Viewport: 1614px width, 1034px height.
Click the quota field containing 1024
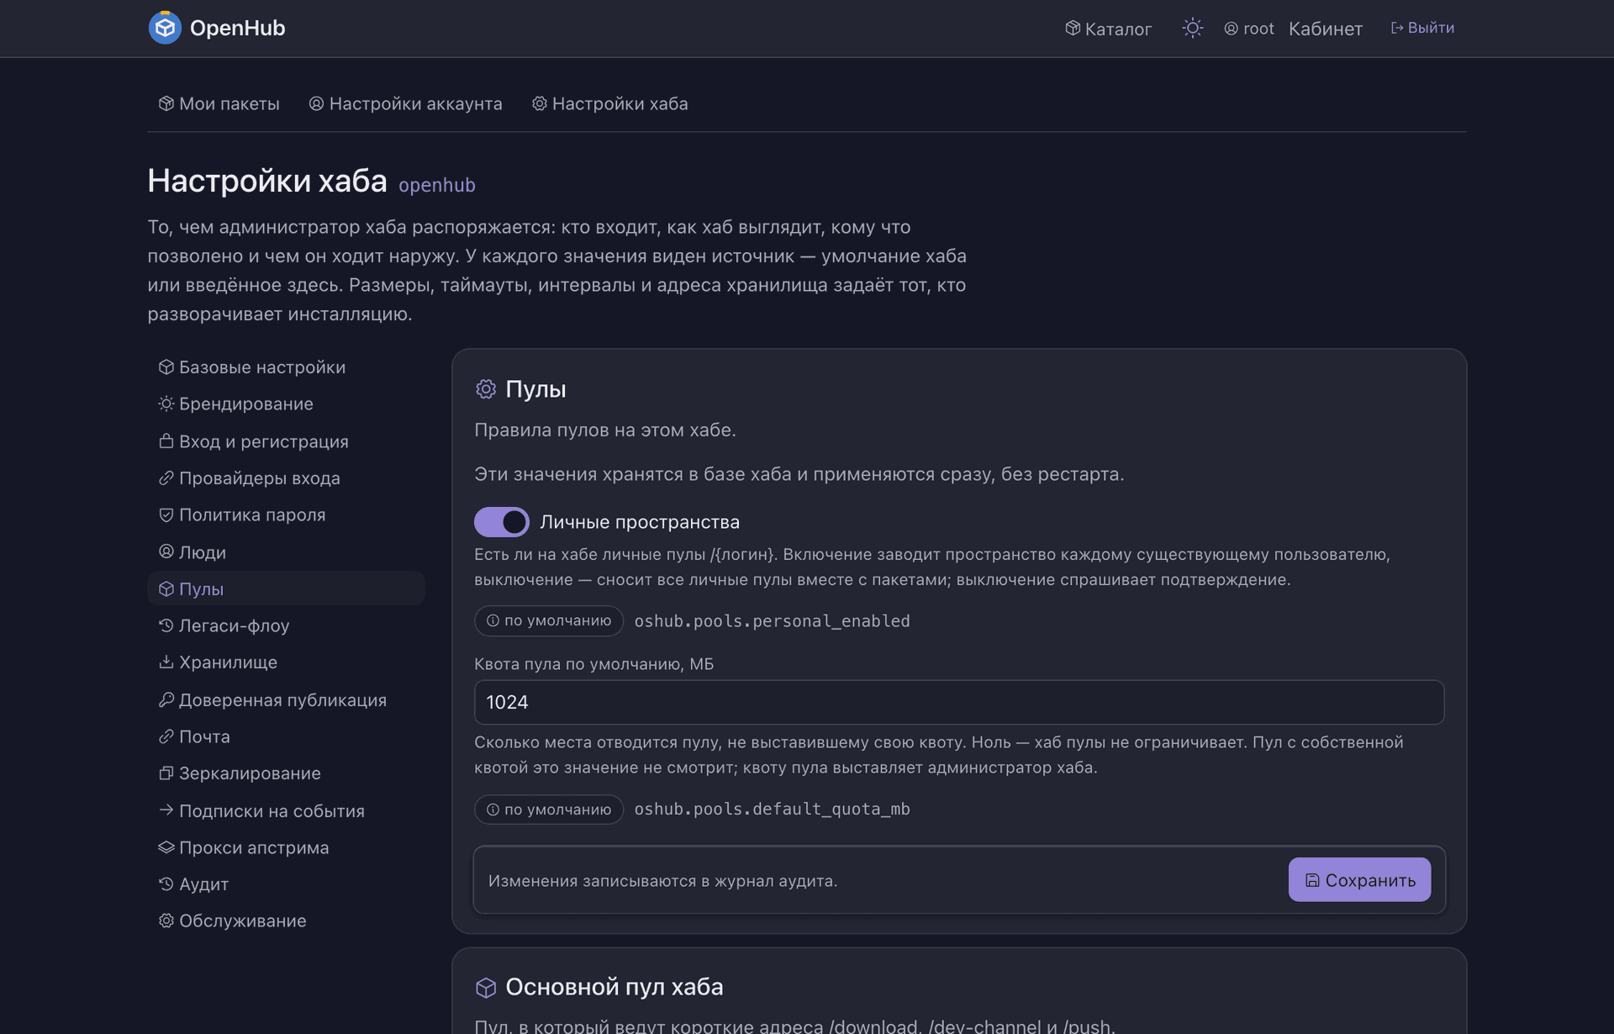(x=959, y=702)
